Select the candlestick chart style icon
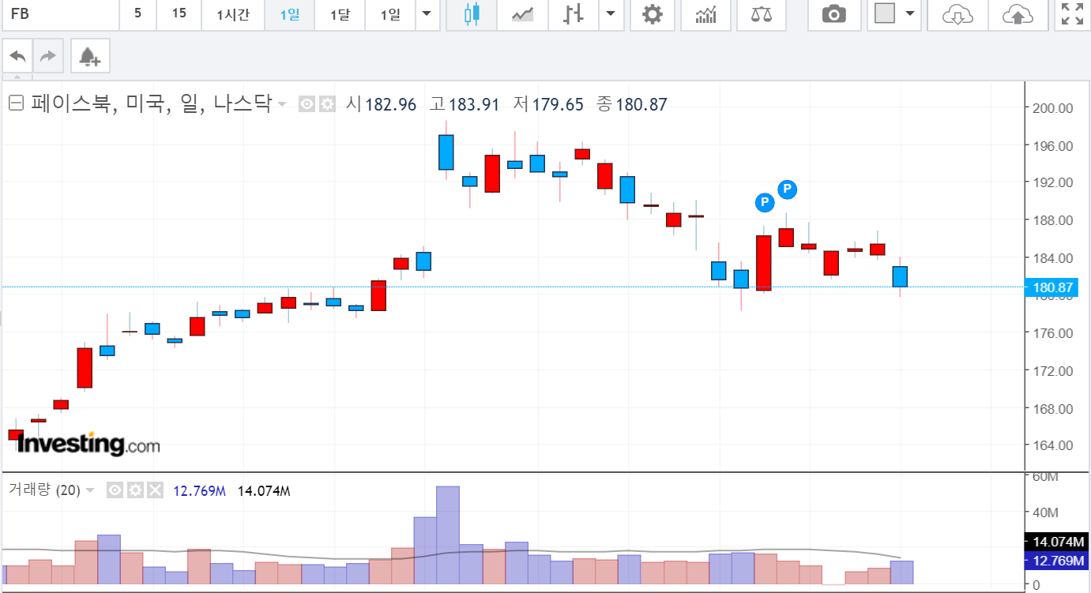This screenshot has width=1091, height=593. (x=472, y=14)
